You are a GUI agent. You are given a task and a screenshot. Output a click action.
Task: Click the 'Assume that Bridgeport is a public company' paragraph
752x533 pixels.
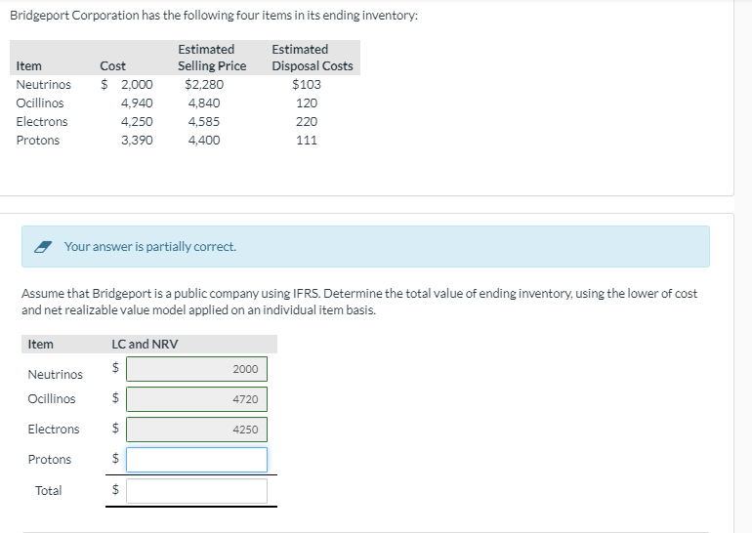click(x=359, y=302)
